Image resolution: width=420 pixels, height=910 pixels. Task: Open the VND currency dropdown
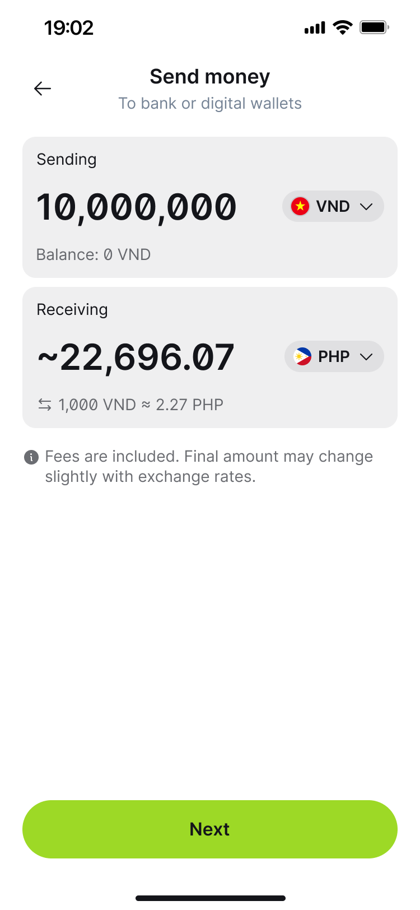[x=333, y=206]
